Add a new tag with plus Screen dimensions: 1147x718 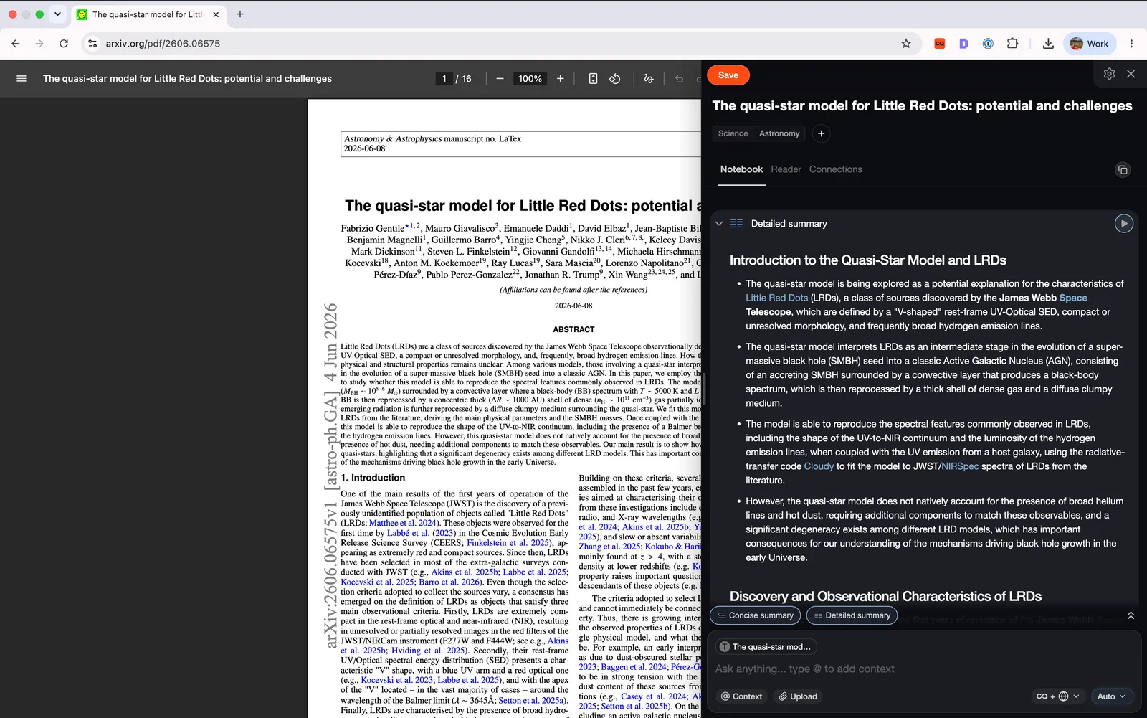[822, 133]
